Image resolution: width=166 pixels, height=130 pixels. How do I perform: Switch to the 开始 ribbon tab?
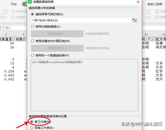(x=14, y=4)
